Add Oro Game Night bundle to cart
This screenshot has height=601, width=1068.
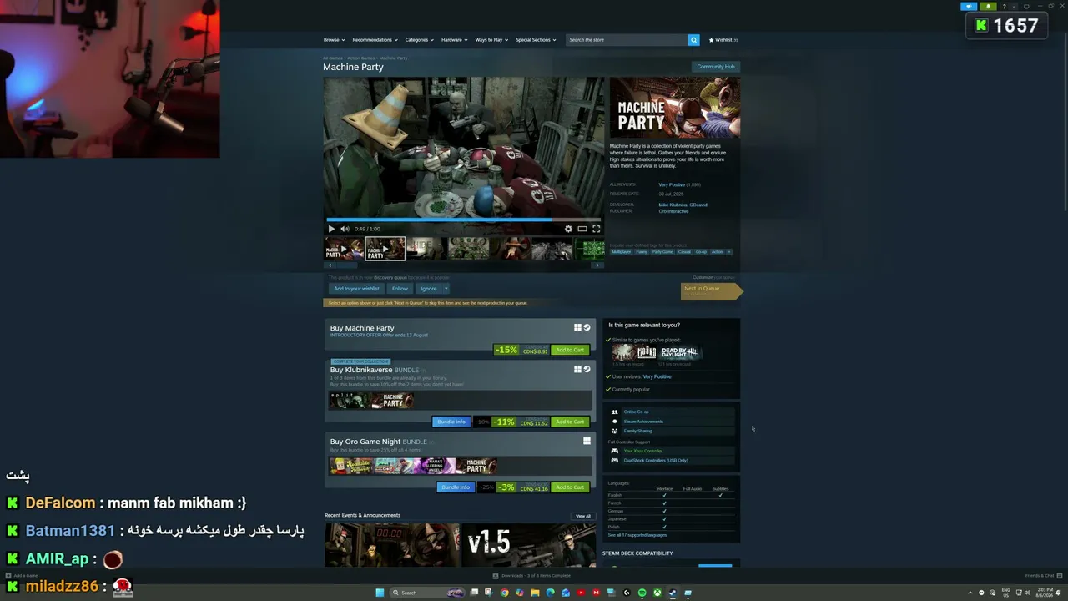(570, 487)
